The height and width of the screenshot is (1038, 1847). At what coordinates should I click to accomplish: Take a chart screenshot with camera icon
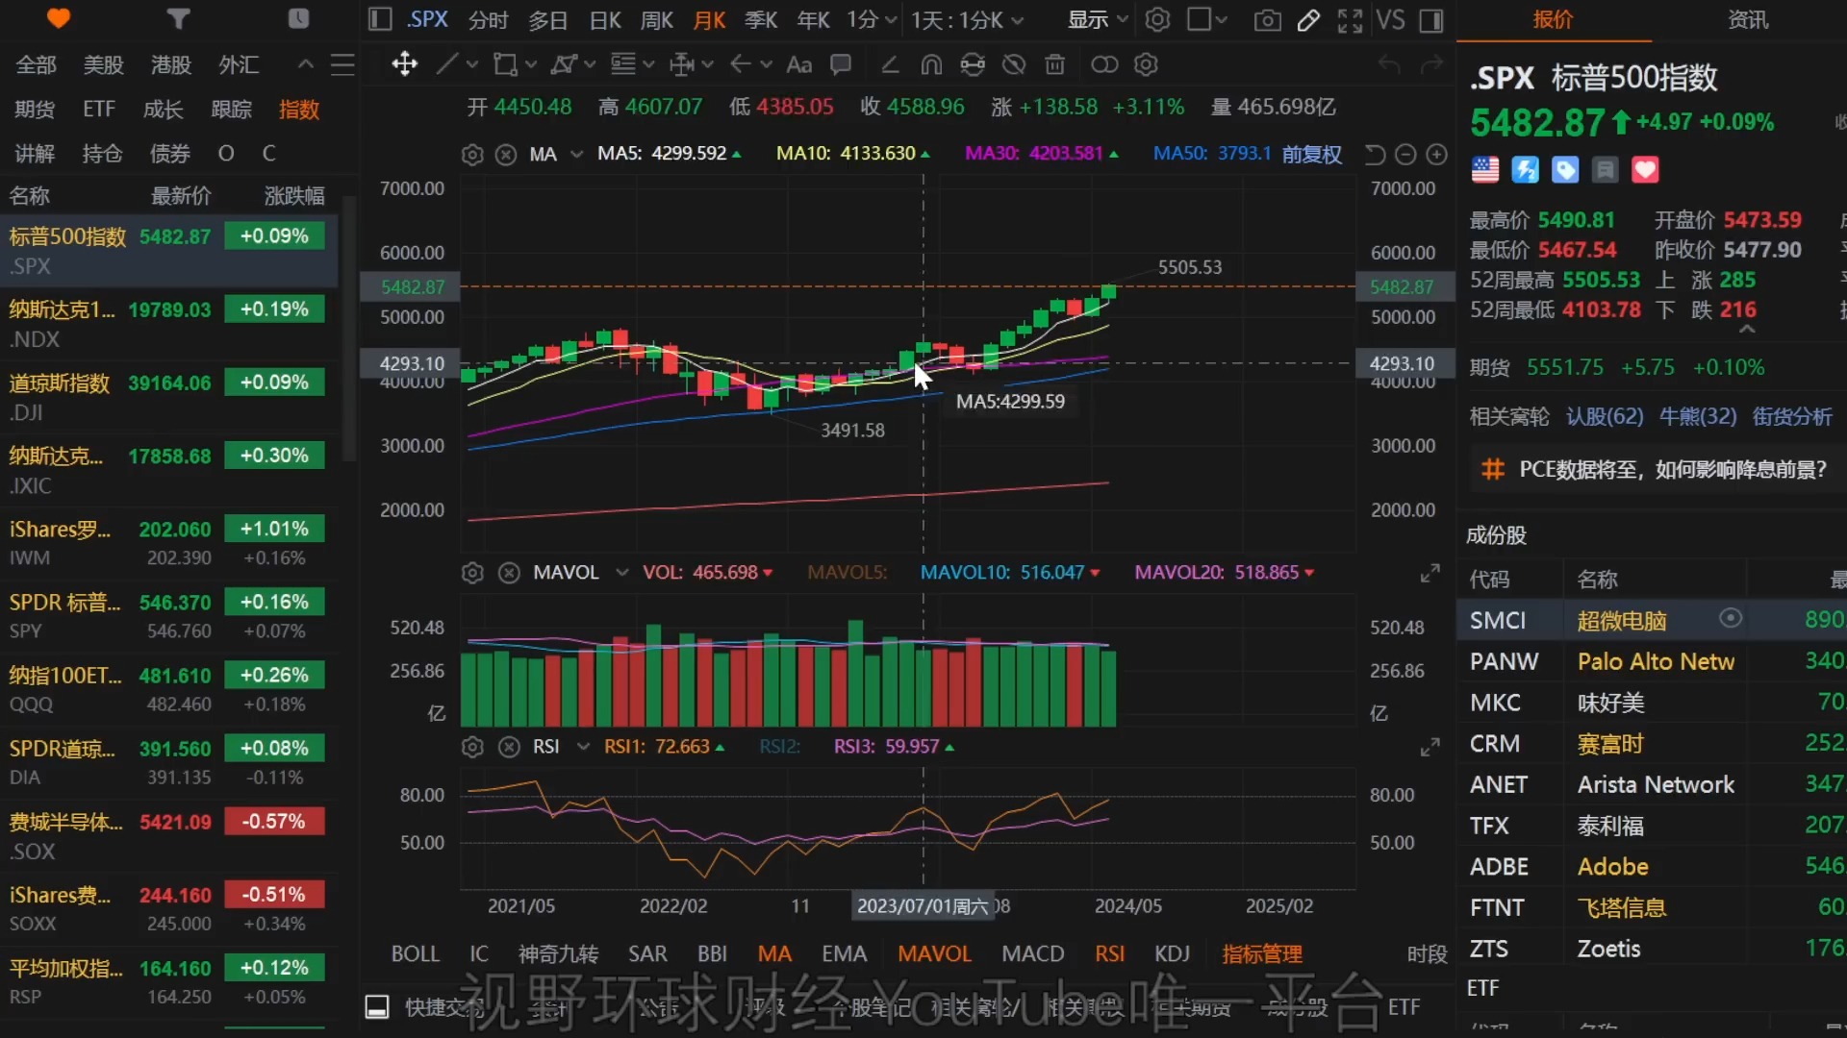coord(1268,19)
